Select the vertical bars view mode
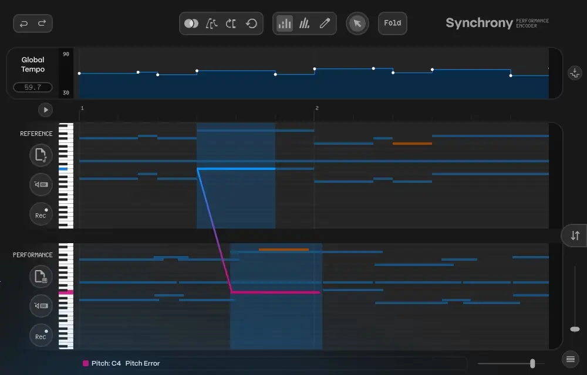Screen dimensions: 587x375 click(285, 23)
